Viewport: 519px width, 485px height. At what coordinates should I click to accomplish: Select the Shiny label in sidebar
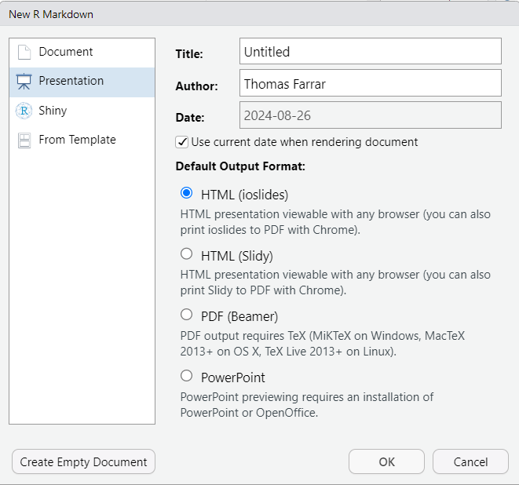pos(53,111)
